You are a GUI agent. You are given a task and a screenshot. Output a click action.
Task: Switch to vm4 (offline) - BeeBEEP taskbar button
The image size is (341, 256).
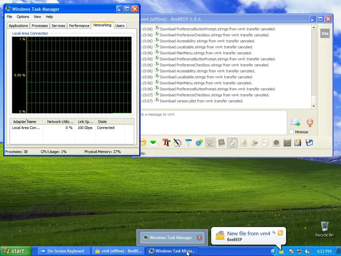pyautogui.click(x=118, y=251)
